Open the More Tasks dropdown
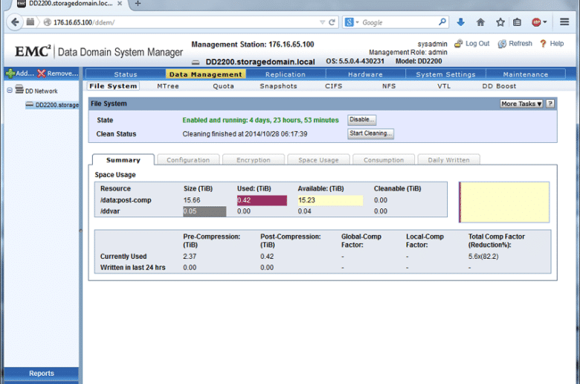The image size is (580, 384). click(521, 103)
